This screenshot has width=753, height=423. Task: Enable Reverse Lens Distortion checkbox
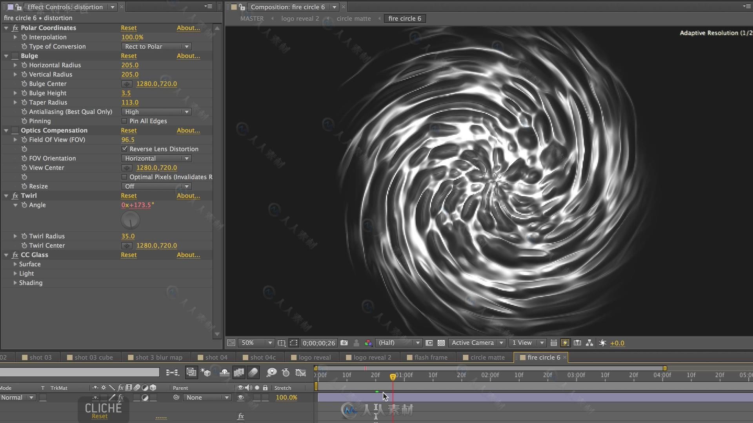[x=124, y=149]
